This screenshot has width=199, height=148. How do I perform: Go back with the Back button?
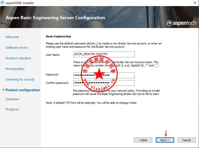pyautogui.click(x=143, y=140)
